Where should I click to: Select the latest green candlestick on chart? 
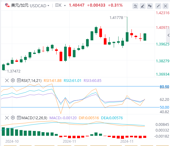[x=145, y=37]
